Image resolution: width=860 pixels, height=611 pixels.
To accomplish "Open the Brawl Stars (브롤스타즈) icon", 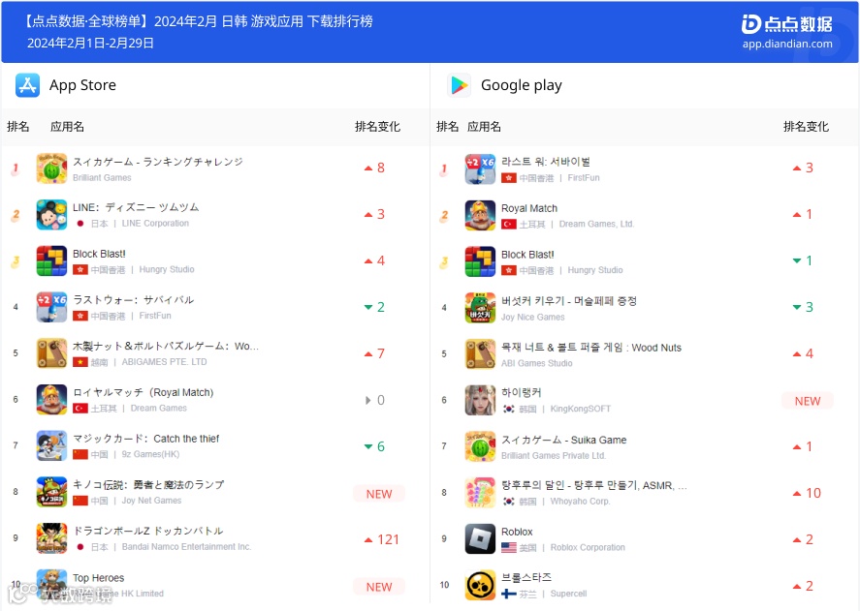I will 480,585.
